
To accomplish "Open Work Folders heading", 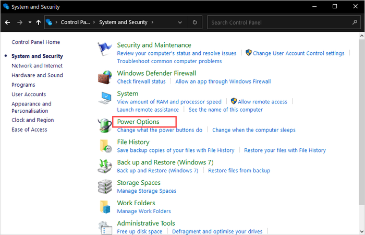I will (x=136, y=203).
